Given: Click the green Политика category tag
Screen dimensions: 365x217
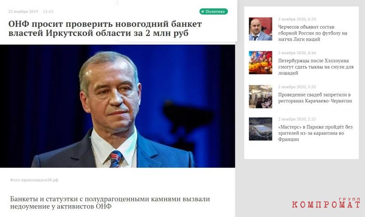Looking at the screenshot, I should click(x=214, y=11).
